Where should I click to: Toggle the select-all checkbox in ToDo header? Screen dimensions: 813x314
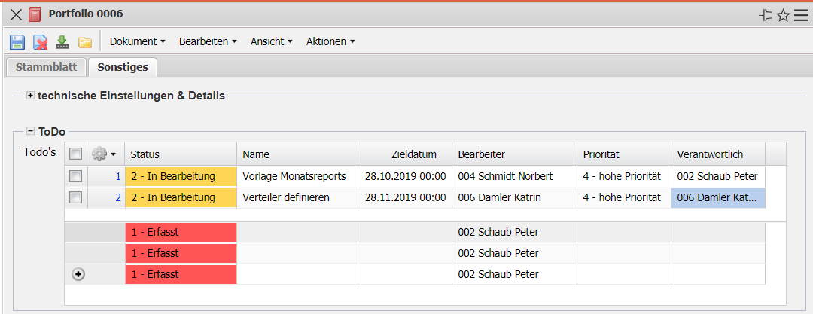pos(75,154)
